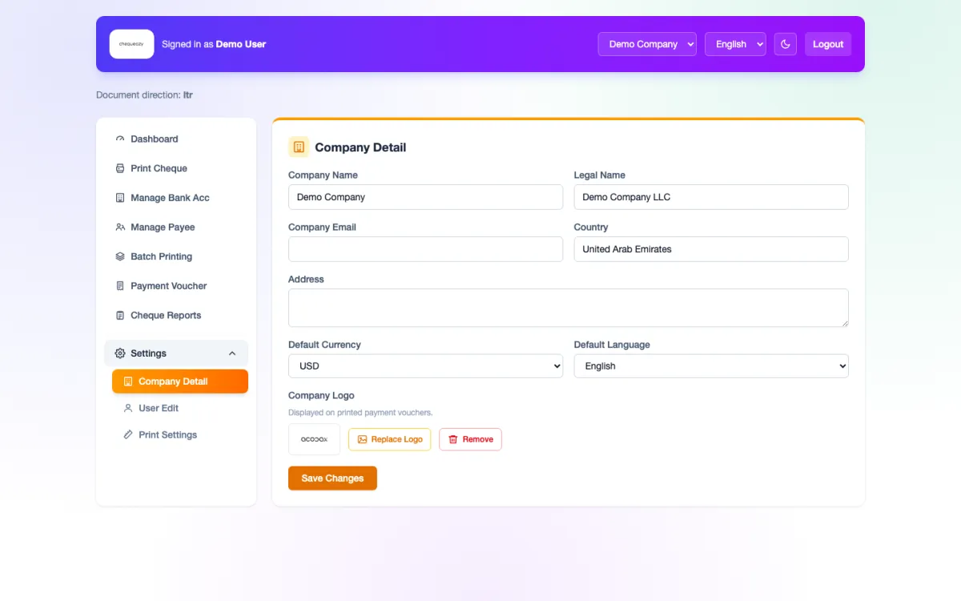This screenshot has width=961, height=601.
Task: Open Manage Bank Acc menu item
Action: point(176,198)
